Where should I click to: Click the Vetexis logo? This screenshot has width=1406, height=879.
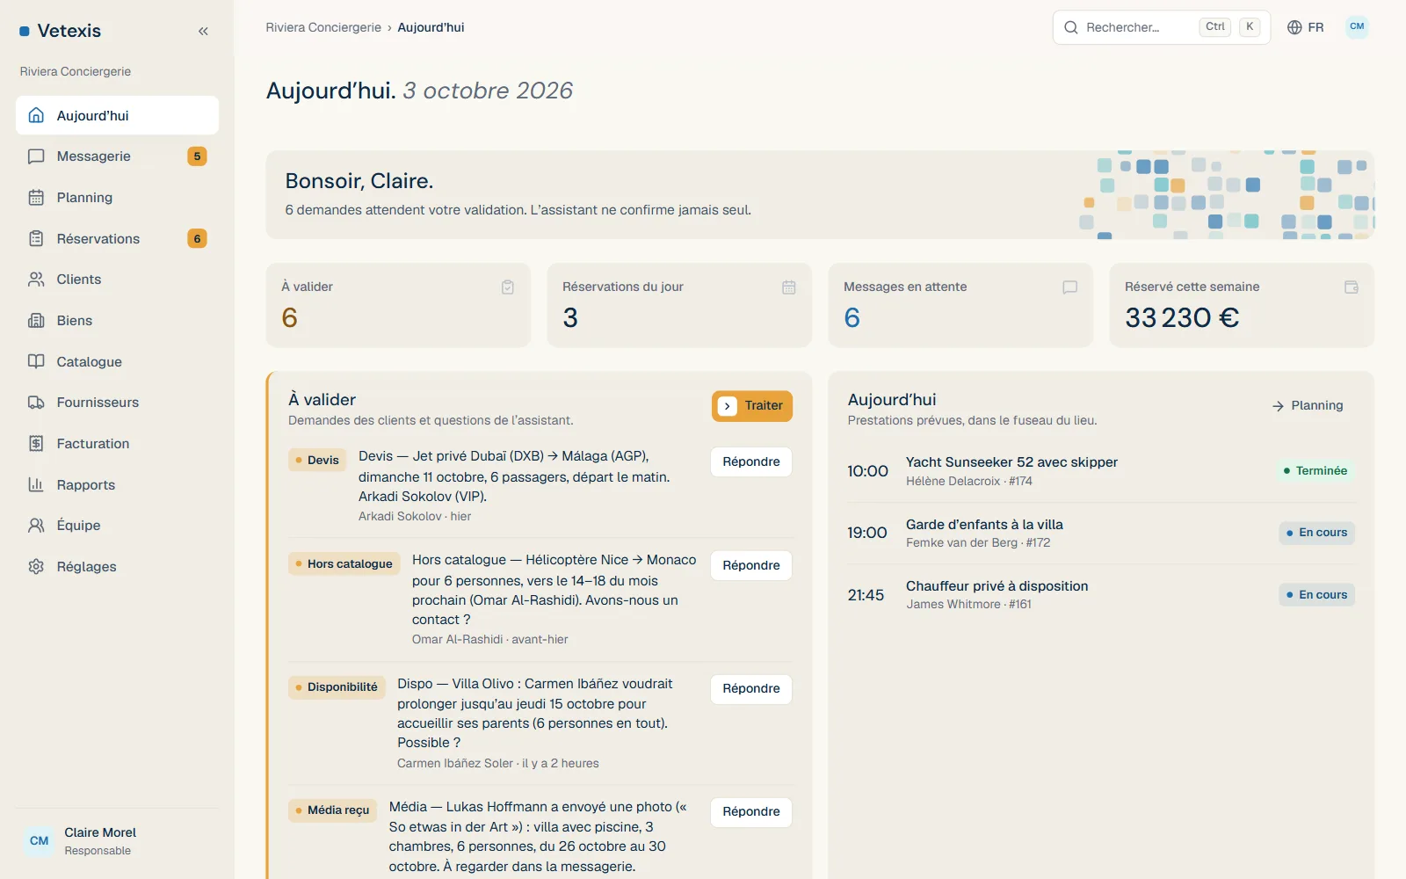(x=61, y=31)
